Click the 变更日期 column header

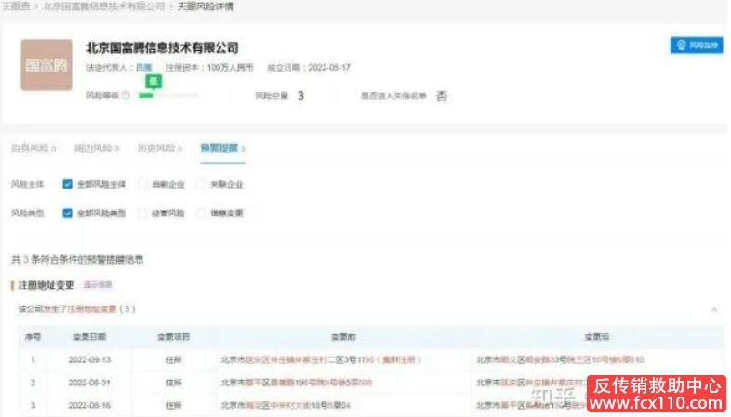(x=89, y=337)
